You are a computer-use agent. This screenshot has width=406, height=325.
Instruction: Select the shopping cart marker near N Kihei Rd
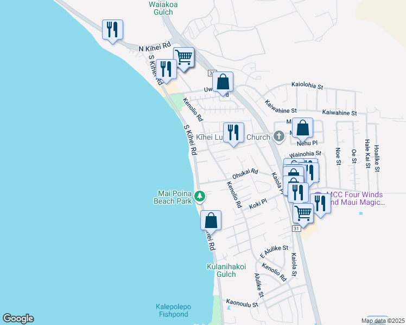[183, 58]
